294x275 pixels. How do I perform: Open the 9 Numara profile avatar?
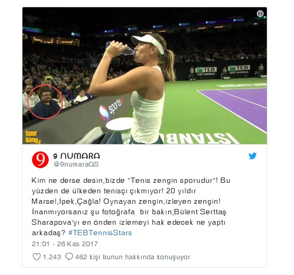click(40, 160)
